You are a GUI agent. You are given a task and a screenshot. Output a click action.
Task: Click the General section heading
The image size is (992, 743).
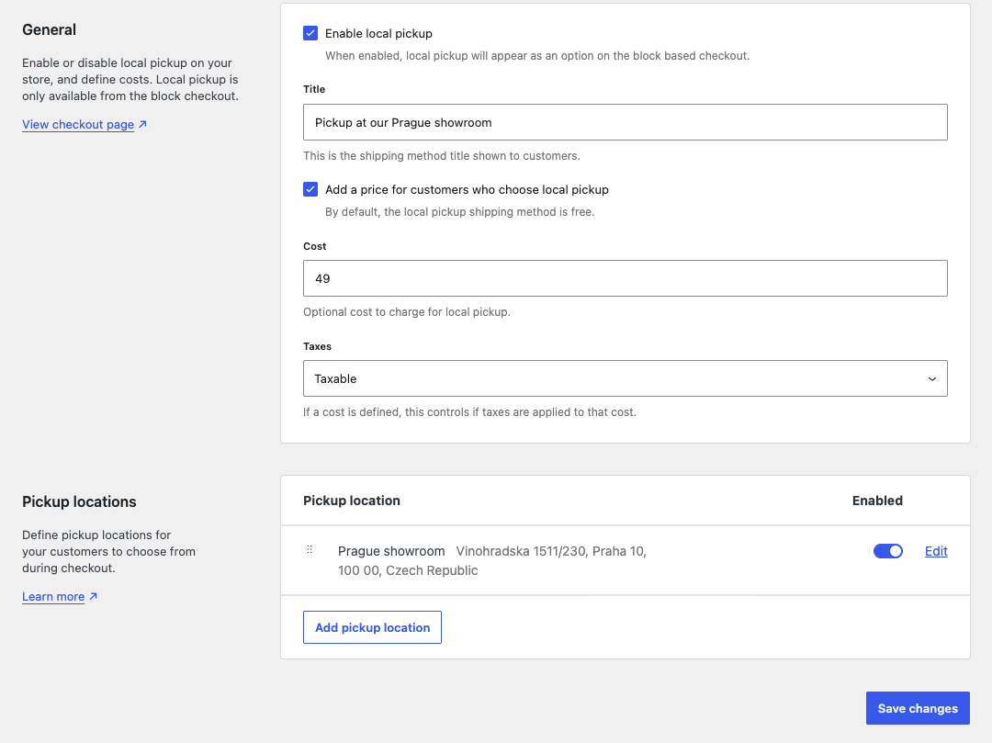49,29
